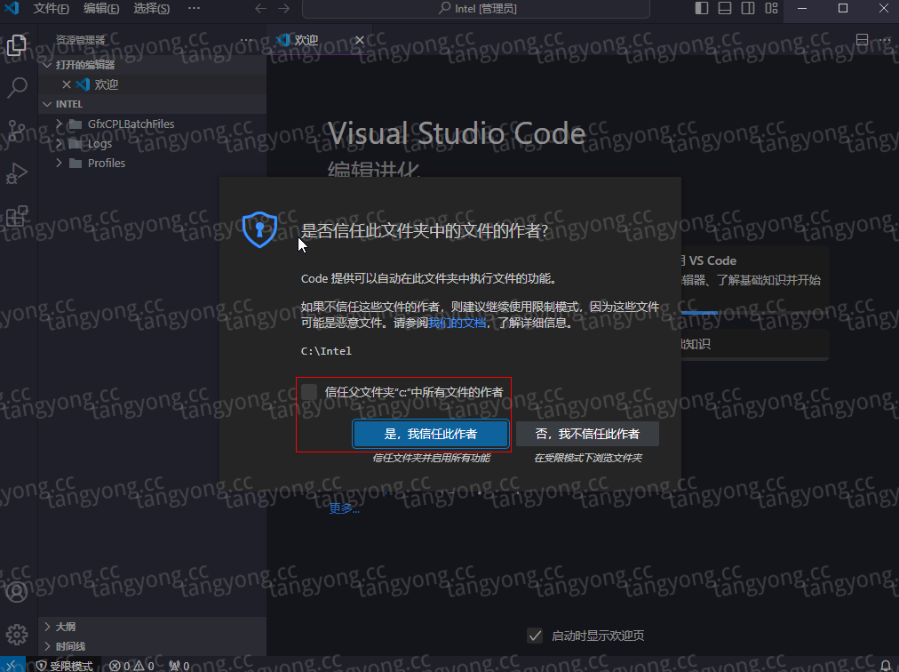Image resolution: width=899 pixels, height=672 pixels.
Task: Collapse the 打开的编辑器 section
Action: [x=152, y=65]
